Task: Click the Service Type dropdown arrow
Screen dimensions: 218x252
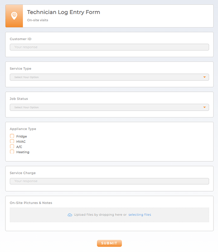Action: click(x=204, y=77)
